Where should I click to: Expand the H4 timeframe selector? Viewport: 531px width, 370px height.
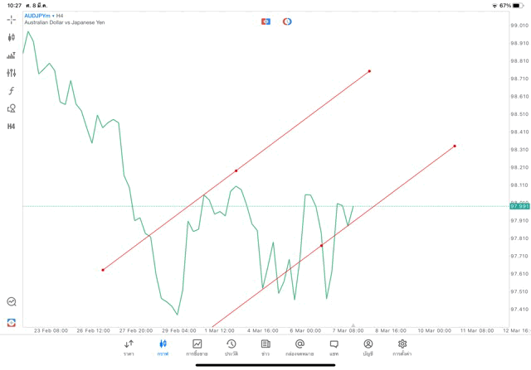pyautogui.click(x=12, y=127)
